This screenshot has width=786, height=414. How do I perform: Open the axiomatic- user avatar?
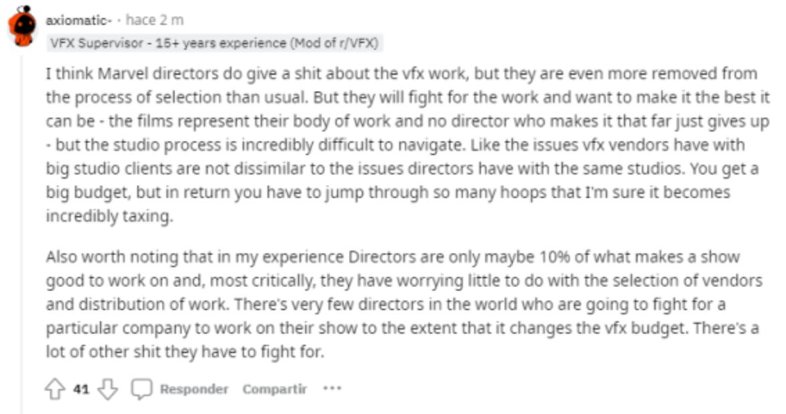pyautogui.click(x=23, y=27)
